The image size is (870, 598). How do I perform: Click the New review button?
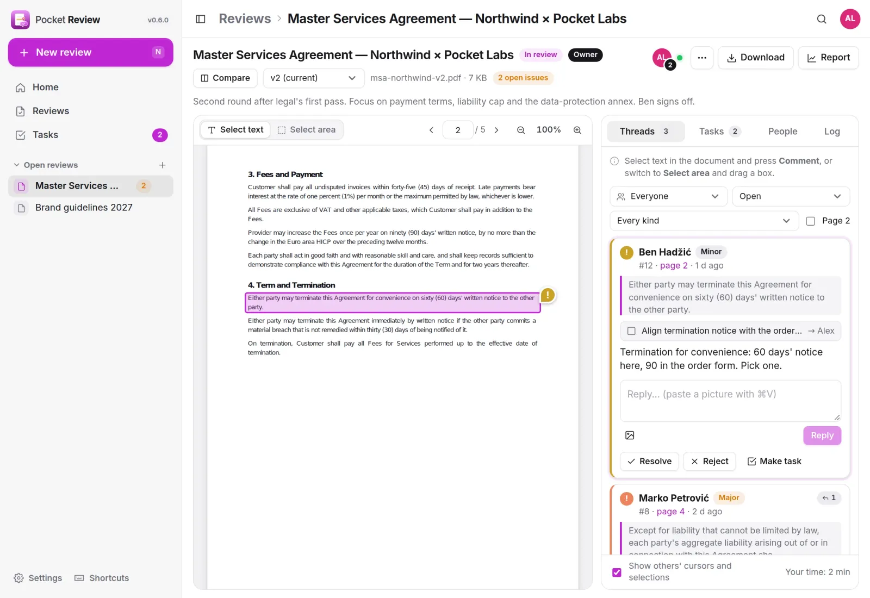click(91, 53)
